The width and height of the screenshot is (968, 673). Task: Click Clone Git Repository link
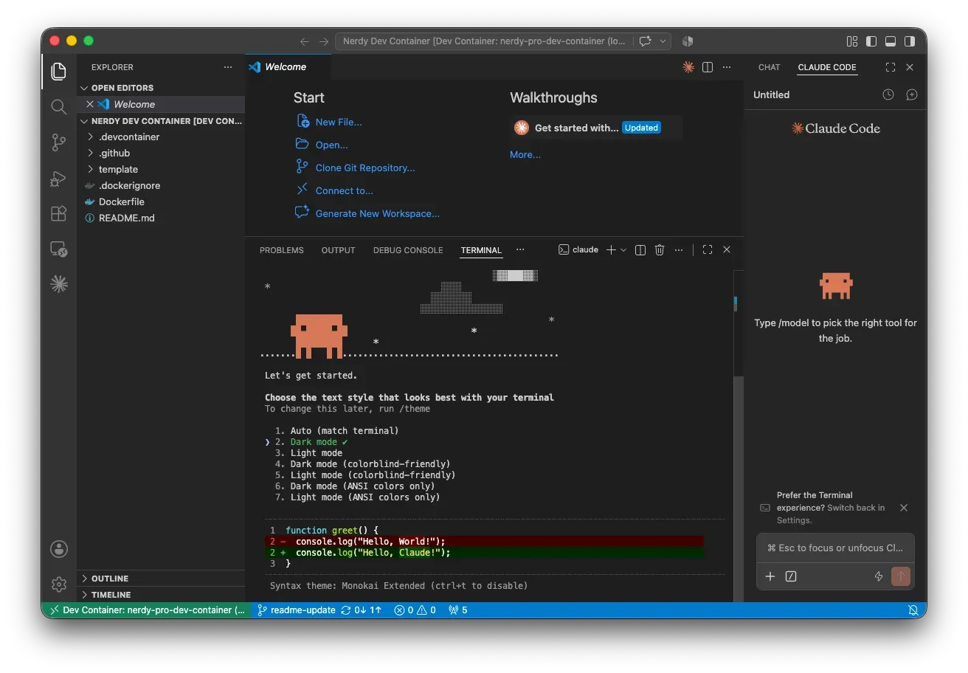coord(365,168)
